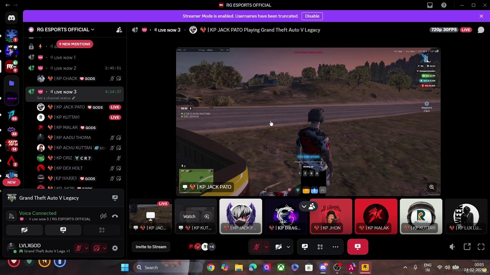Open headphone output options arrow in user panel

point(104,248)
